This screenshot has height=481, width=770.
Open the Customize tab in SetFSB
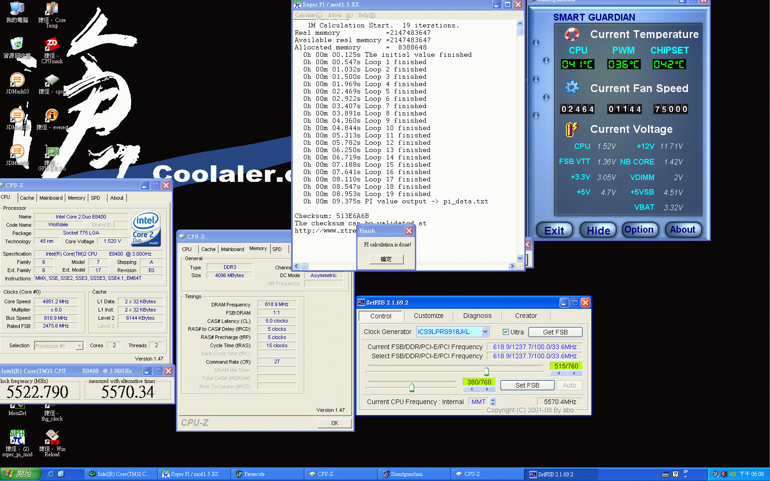click(429, 316)
